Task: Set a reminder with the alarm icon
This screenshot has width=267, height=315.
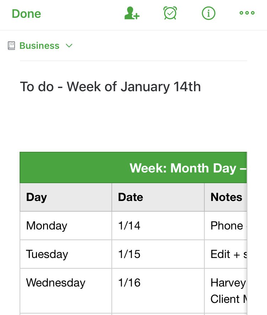Action: (x=170, y=14)
